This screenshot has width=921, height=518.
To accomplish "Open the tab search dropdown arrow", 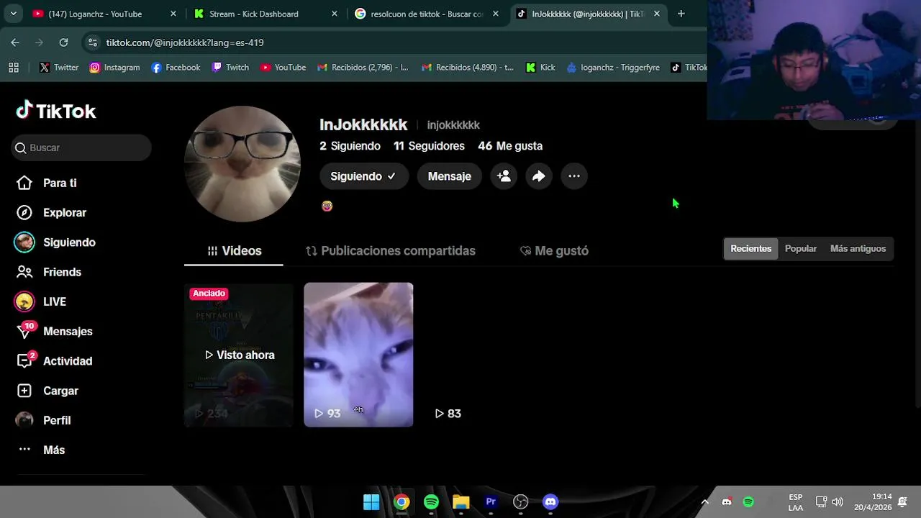I will click(x=13, y=14).
